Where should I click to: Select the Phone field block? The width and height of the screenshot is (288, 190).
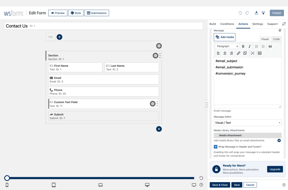tap(103, 92)
